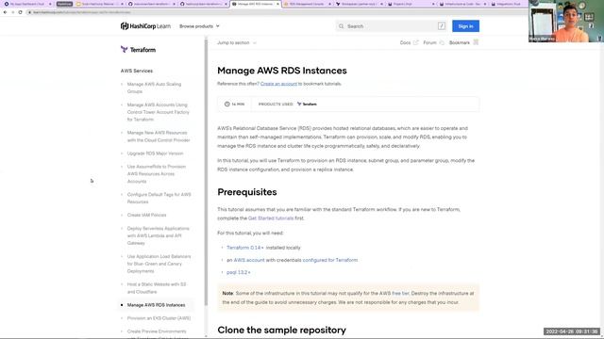Viewport: 604px width, 339px height.
Task: Open the Jump to section dropdown
Action: 237,42
